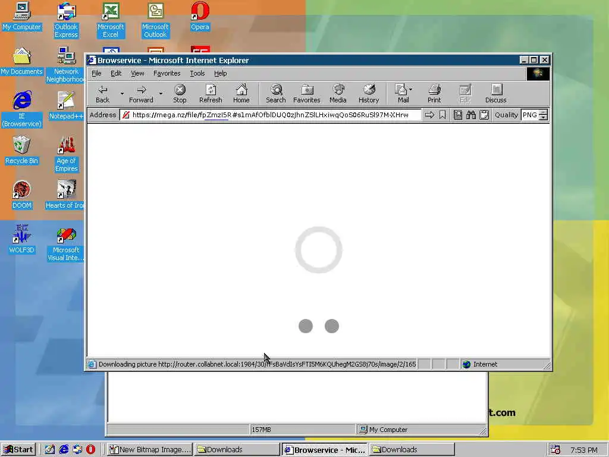This screenshot has height=457, width=609.
Task: Click the Downloading picture status bar text
Action: 257,364
